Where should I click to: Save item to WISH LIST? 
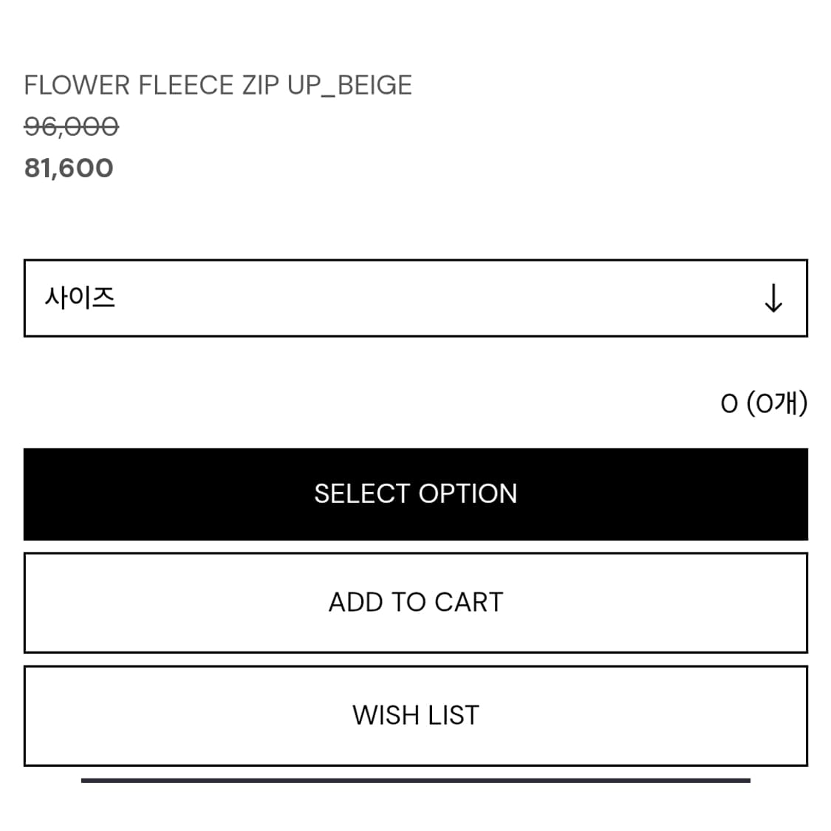[415, 716]
